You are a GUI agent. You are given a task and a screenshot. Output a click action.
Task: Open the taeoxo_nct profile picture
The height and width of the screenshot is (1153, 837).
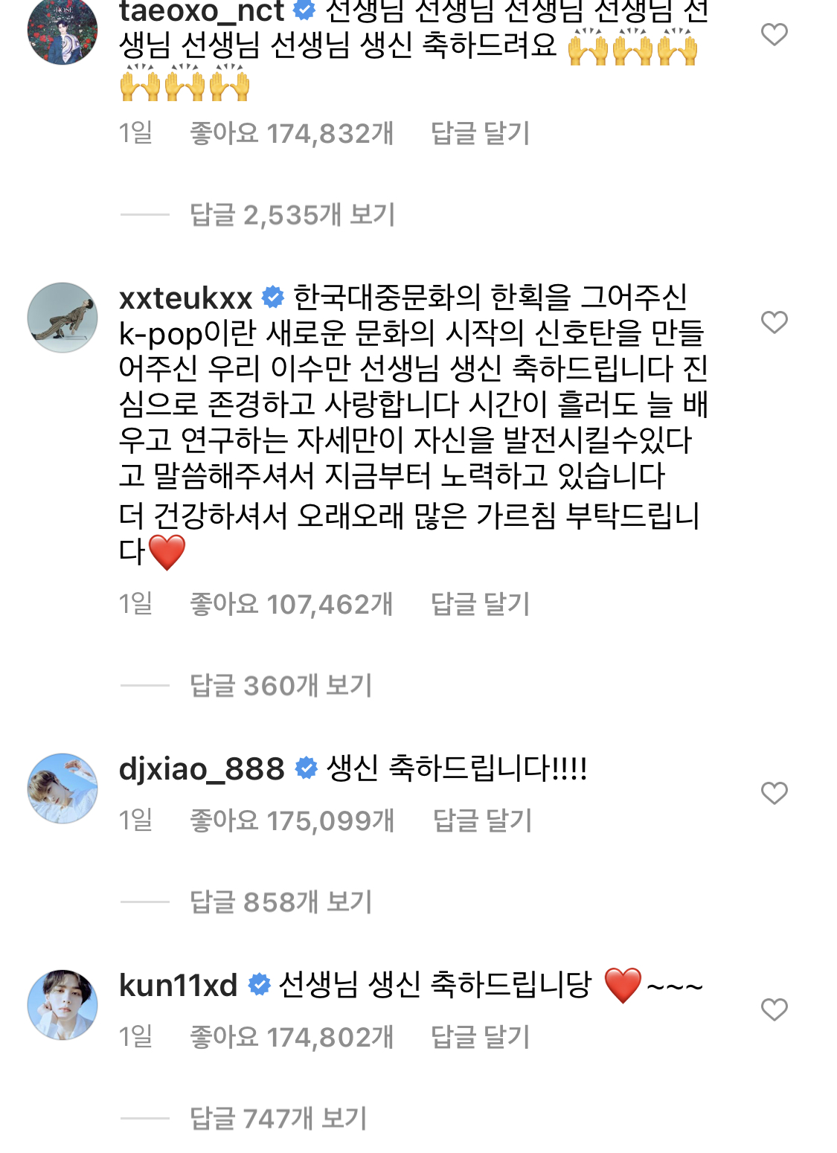[62, 31]
